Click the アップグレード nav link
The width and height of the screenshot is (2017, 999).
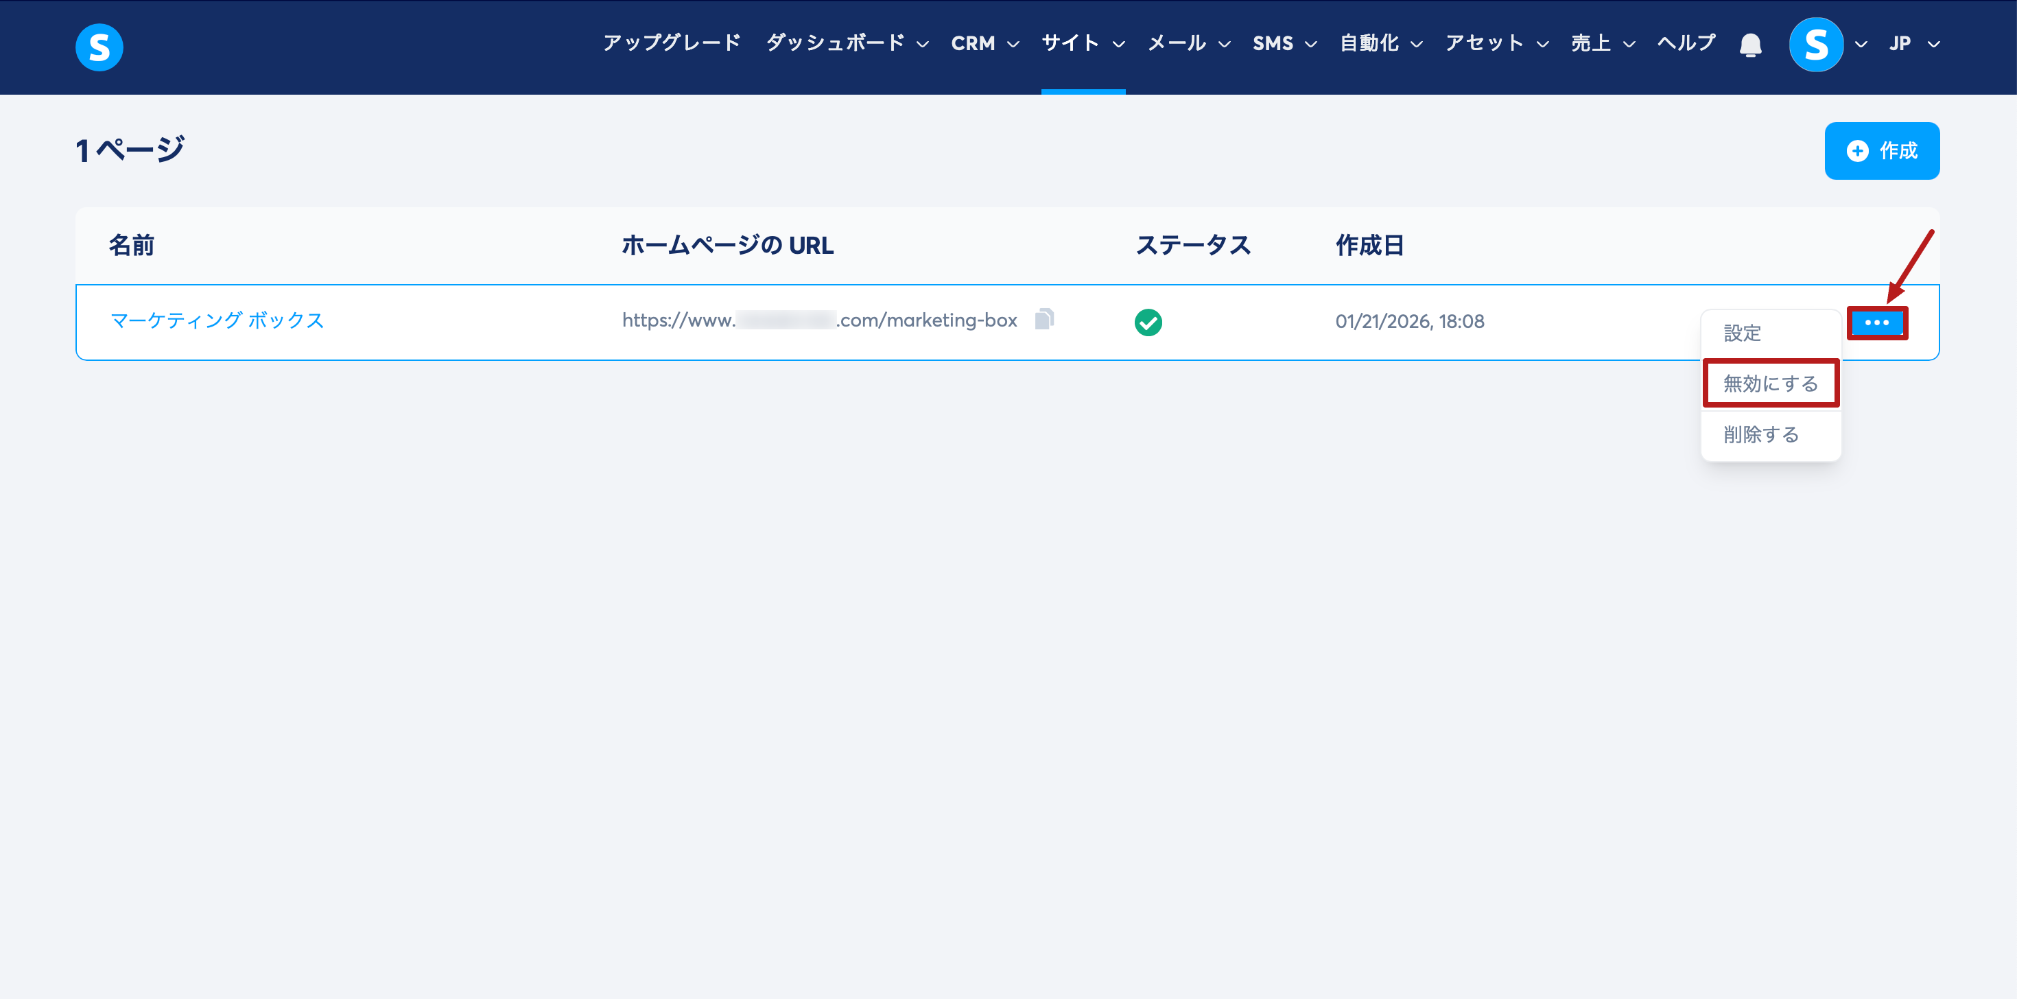pos(671,43)
